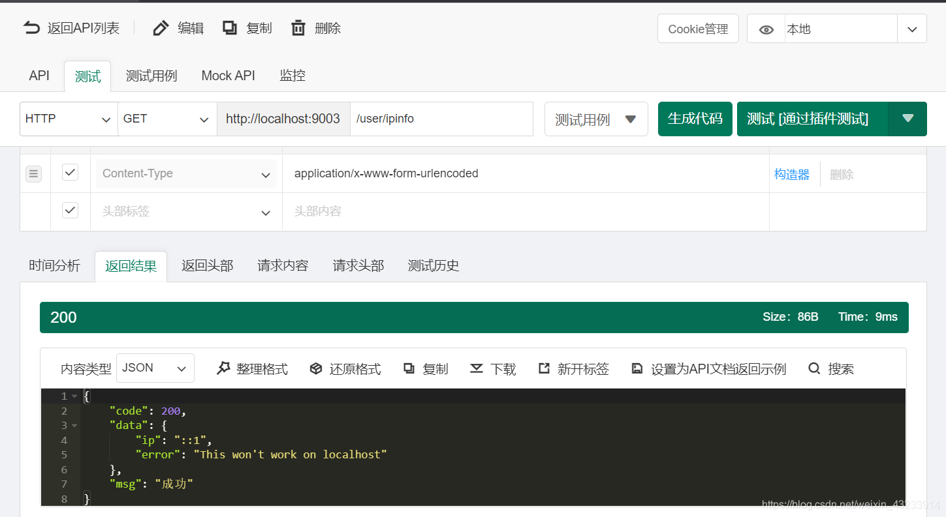
Task: Click the 整理格式 format icon
Action: point(223,368)
